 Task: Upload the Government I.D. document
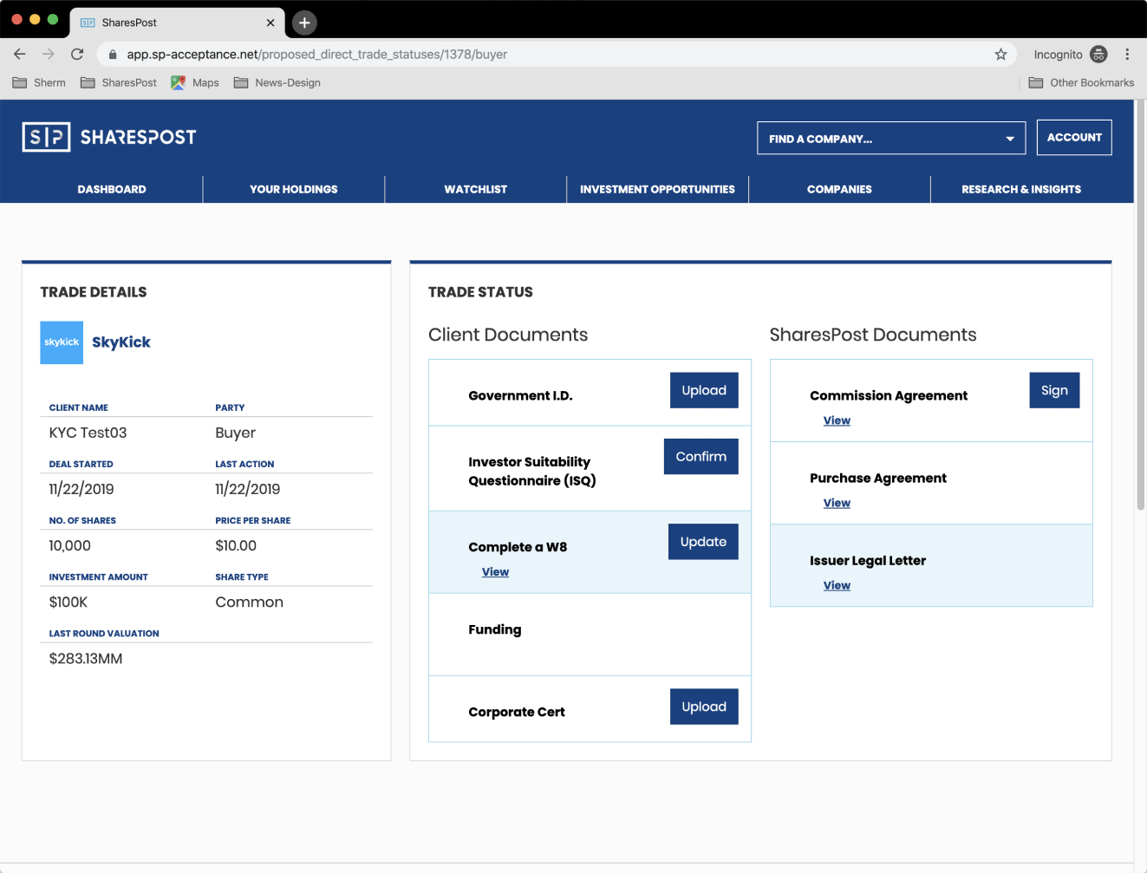704,390
